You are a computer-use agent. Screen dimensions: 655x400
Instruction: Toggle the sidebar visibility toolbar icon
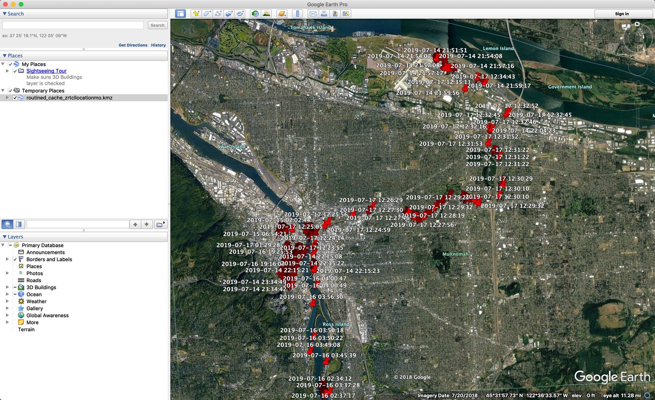pos(180,14)
